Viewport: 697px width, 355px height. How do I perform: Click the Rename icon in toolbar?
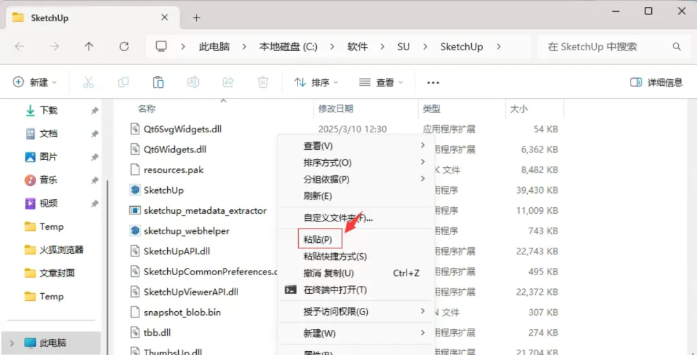pos(193,82)
